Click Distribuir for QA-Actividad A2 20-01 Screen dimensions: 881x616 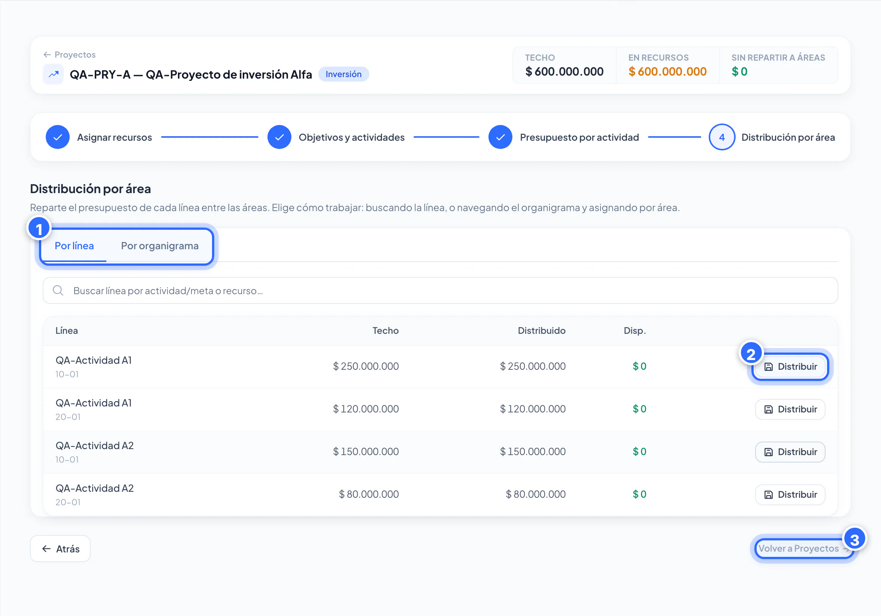(x=790, y=494)
